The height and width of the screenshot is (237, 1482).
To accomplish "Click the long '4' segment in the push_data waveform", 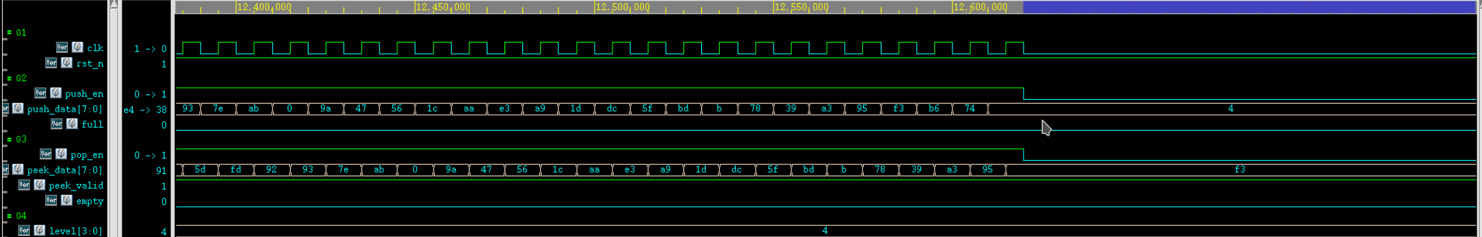I will click(1231, 108).
